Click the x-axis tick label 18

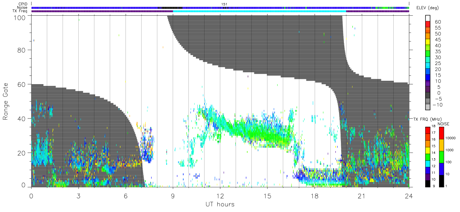pyautogui.click(x=314, y=196)
